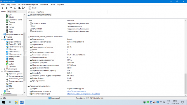The image size is (187, 105).
Task: Click the main pane scrollbar up arrow
Action: pos(186,20)
